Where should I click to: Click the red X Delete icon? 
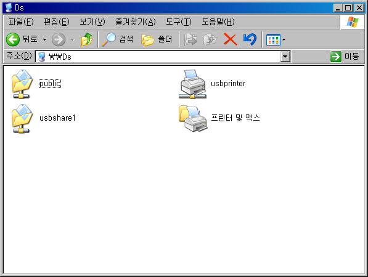(231, 39)
